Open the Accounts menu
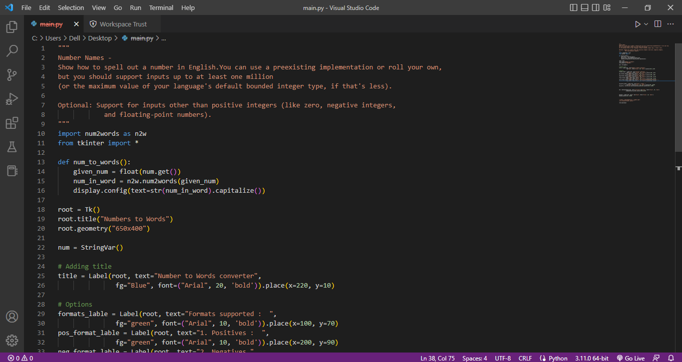Viewport: 682px width, 362px height. point(12,317)
